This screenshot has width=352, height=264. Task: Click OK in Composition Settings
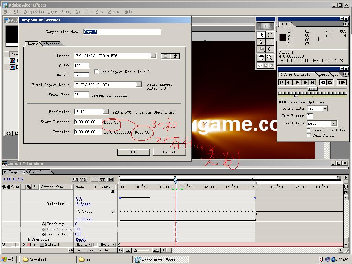point(133,152)
